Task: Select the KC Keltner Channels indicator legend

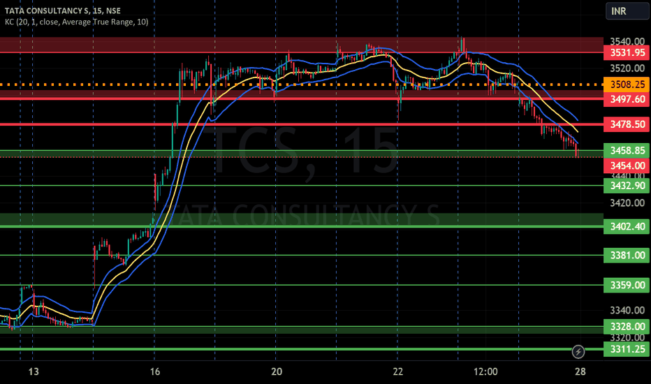Action: click(76, 22)
